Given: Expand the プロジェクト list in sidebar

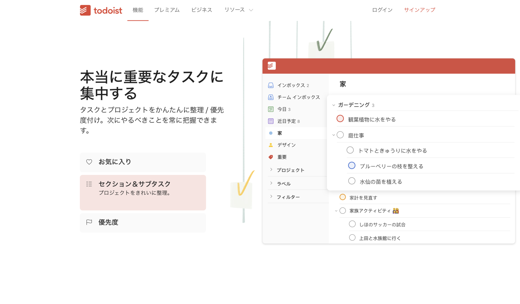Looking at the screenshot, I should click(271, 170).
